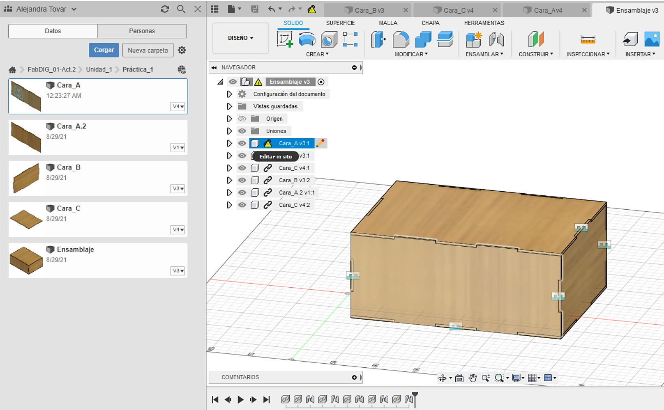The image size is (664, 410).
Task: Jump to timeline beginning
Action: 215,399
